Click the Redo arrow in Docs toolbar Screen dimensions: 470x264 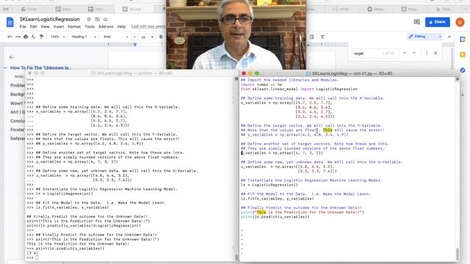(18, 37)
